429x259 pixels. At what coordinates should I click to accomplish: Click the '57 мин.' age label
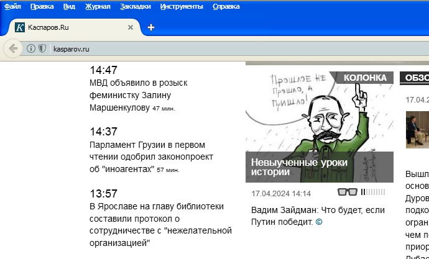tap(168, 170)
